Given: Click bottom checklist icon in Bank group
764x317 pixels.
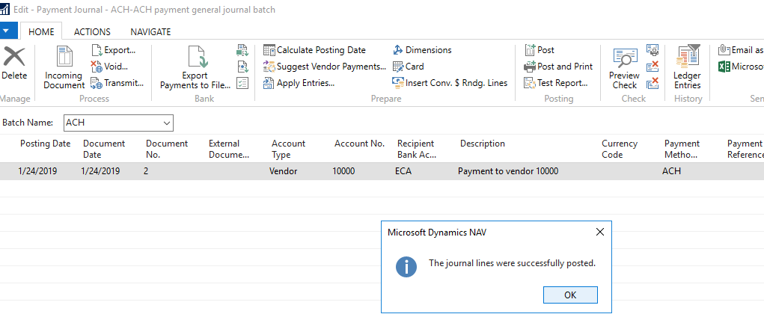Looking at the screenshot, I should click(242, 83).
